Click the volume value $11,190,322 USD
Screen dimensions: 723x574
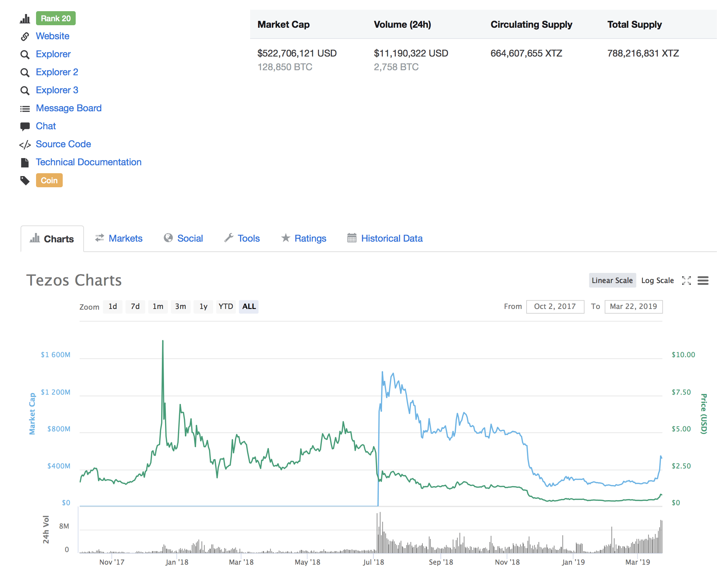(411, 54)
